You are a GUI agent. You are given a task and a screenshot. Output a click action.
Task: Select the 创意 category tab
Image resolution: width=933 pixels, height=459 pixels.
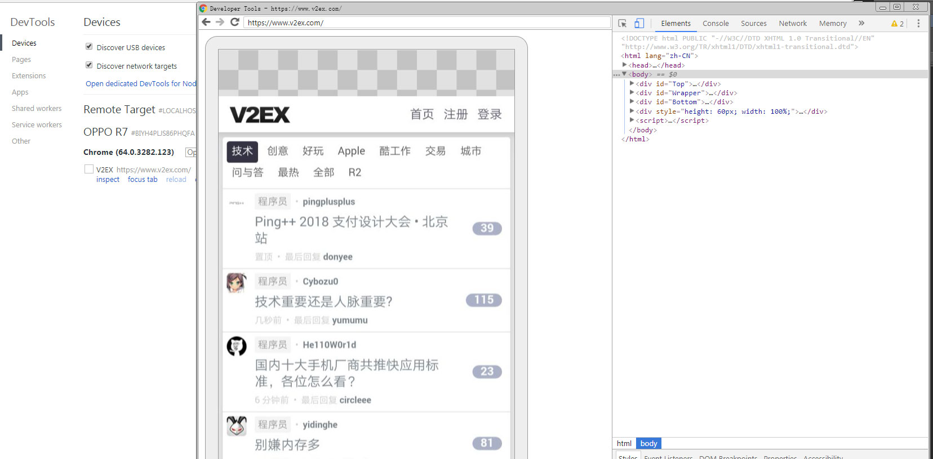click(x=278, y=151)
